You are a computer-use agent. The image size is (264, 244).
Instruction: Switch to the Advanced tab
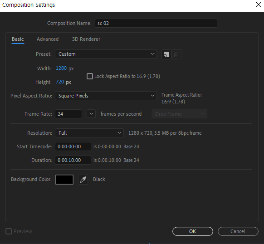pos(48,39)
